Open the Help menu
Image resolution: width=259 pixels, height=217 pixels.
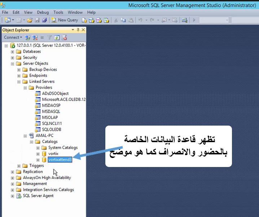pos(91,12)
